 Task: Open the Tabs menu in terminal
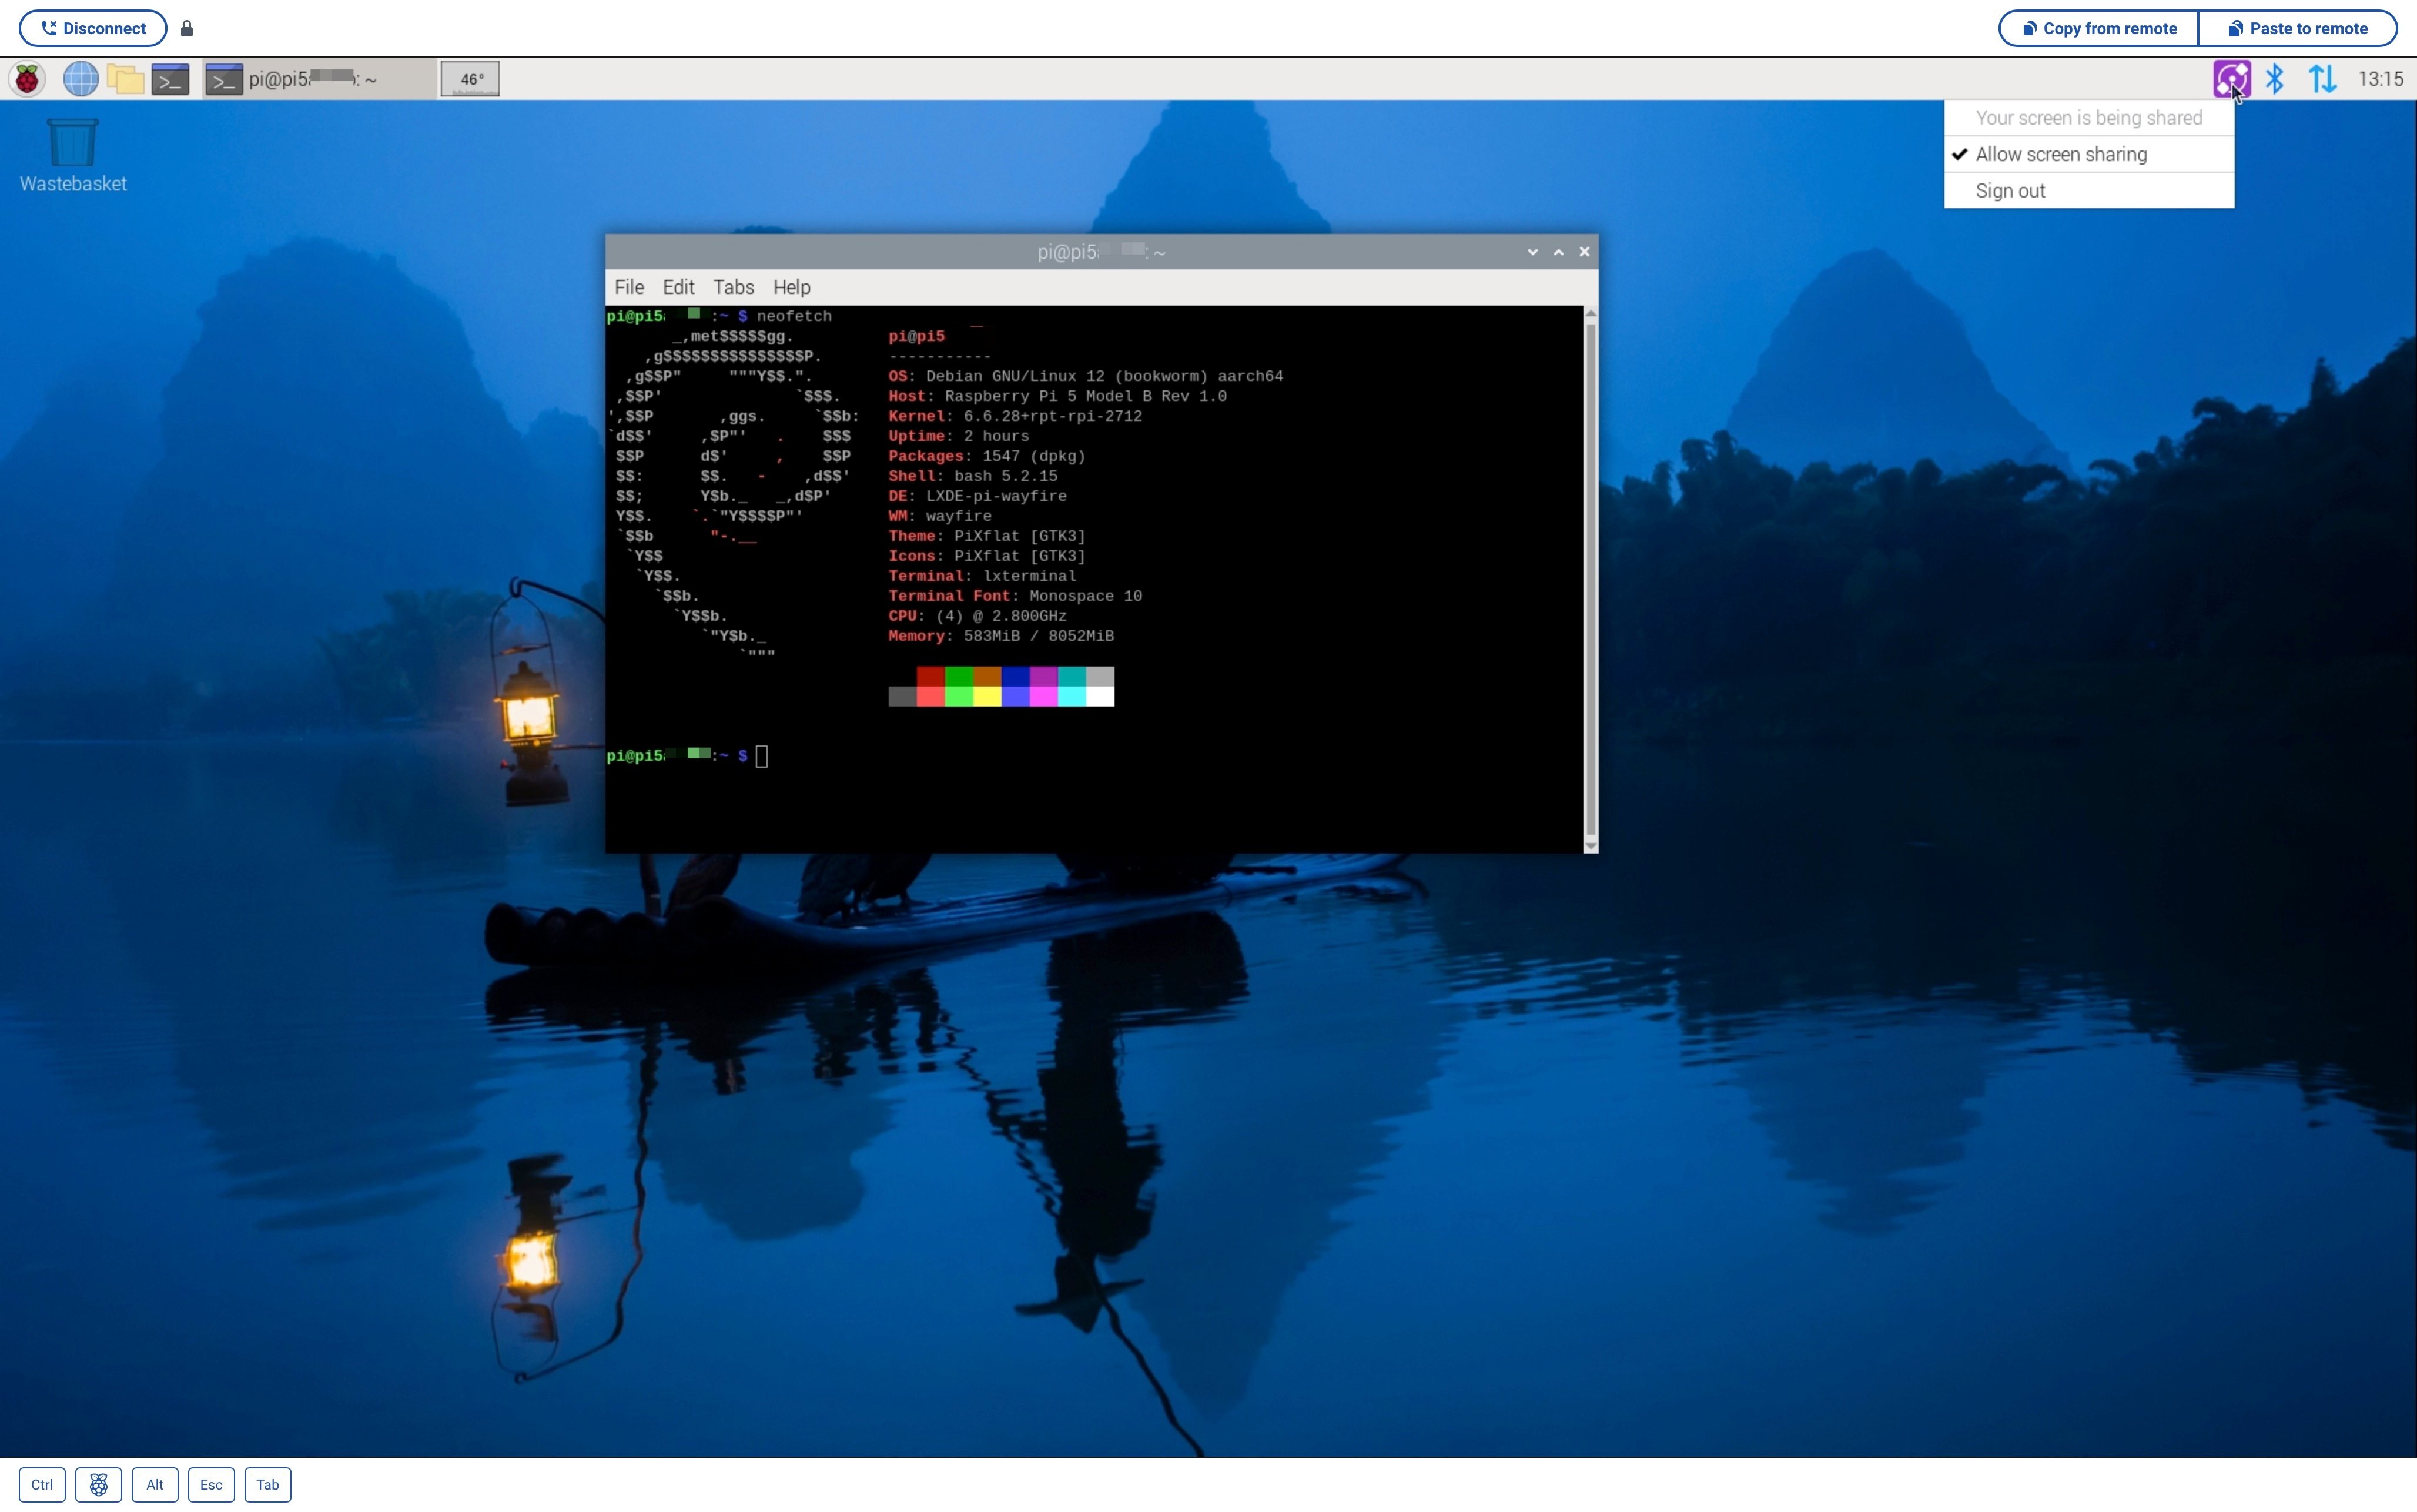(x=733, y=287)
